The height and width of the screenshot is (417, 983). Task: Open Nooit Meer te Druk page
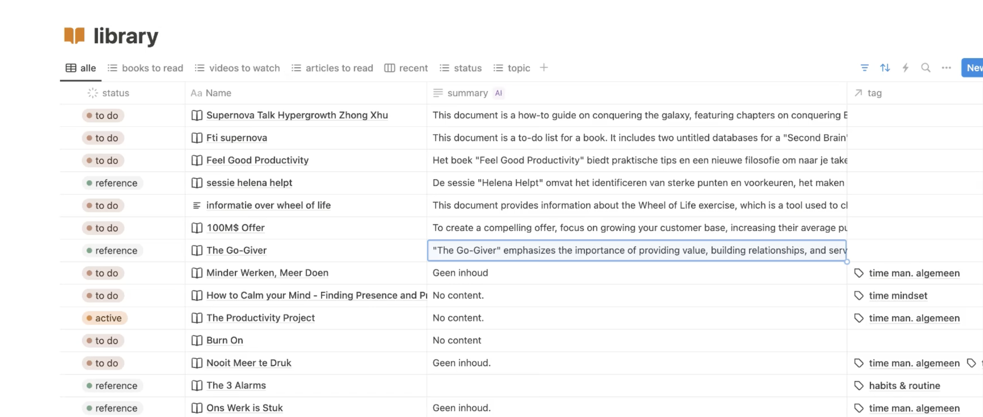point(249,363)
